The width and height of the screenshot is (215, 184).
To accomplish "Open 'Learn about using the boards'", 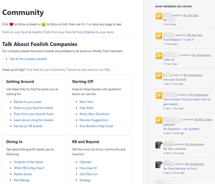I will 33,120.
